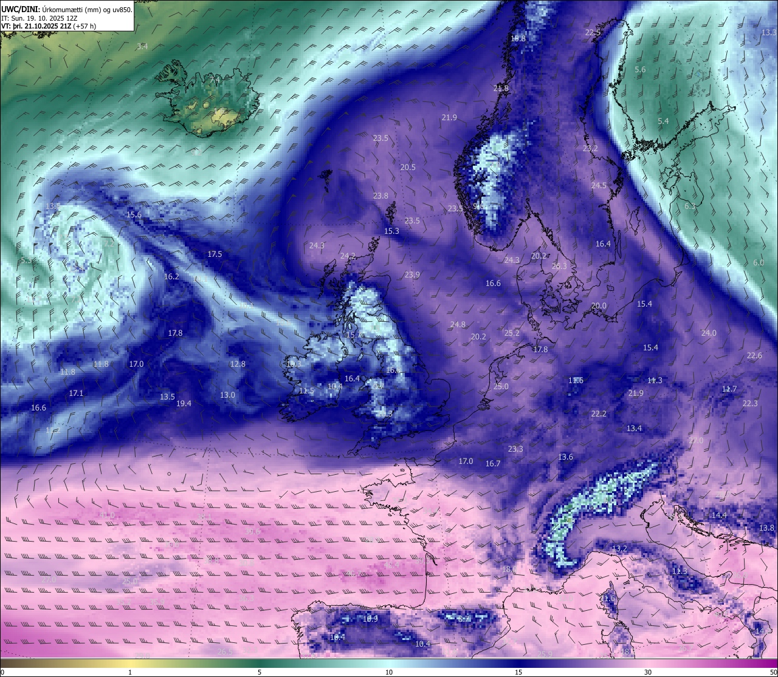Click the 20.0 value on the map
The width and height of the screenshot is (778, 677).
pos(599,305)
